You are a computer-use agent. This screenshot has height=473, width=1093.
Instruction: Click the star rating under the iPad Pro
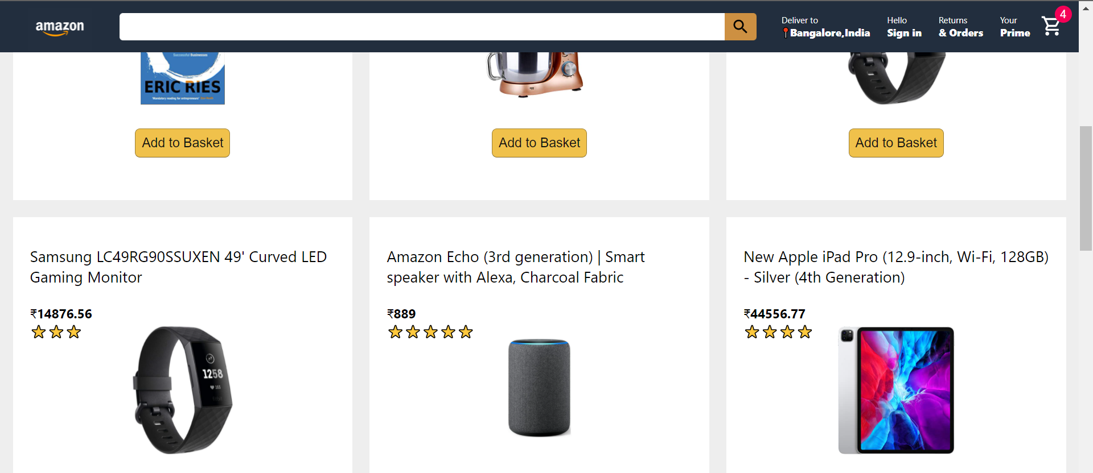(x=778, y=332)
